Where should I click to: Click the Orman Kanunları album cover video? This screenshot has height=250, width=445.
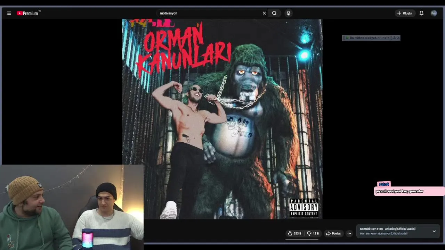[x=222, y=119]
